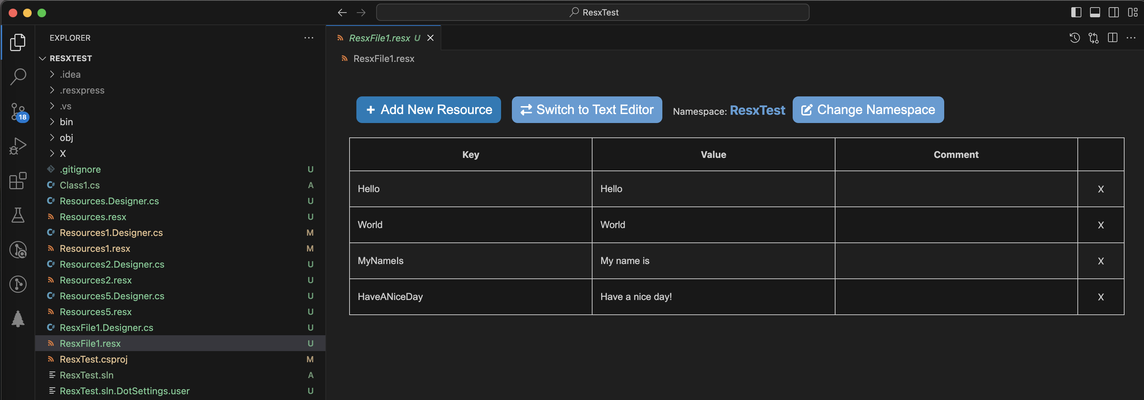1144x400 pixels.
Task: Switch to Text Editor view
Action: 587,109
